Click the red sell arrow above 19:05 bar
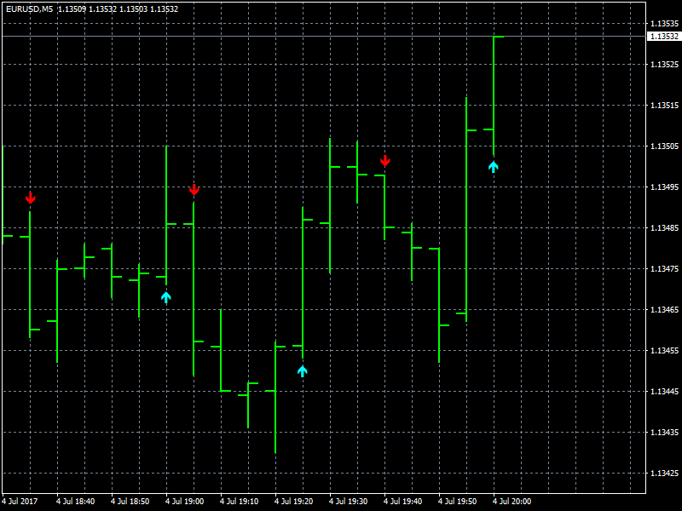The image size is (682, 511). [x=194, y=190]
